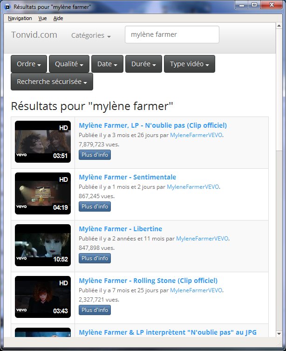Open the Ordre filter dropdown
The width and height of the screenshot is (286, 351).
click(29, 64)
